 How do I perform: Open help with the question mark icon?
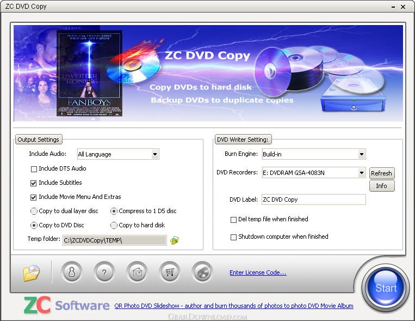[104, 272]
